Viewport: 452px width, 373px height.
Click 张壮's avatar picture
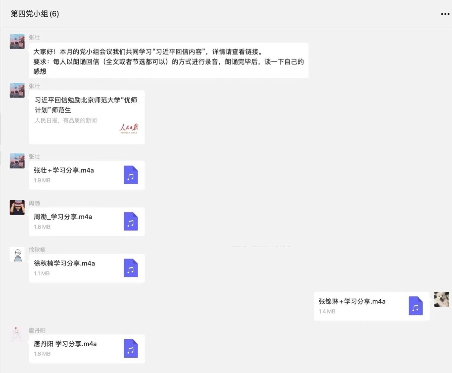point(17,42)
